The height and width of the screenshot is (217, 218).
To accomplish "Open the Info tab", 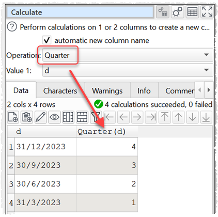I will (x=144, y=91).
